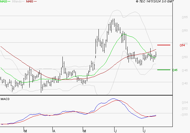Click the gray 050 price axis label
The width and height of the screenshot is (190, 133).
click(185, 57)
